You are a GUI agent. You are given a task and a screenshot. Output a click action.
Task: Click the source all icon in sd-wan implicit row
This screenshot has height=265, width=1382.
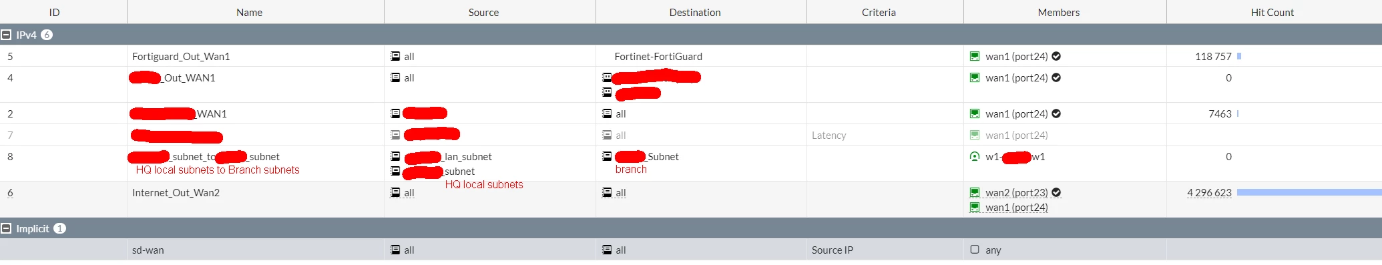coord(395,250)
